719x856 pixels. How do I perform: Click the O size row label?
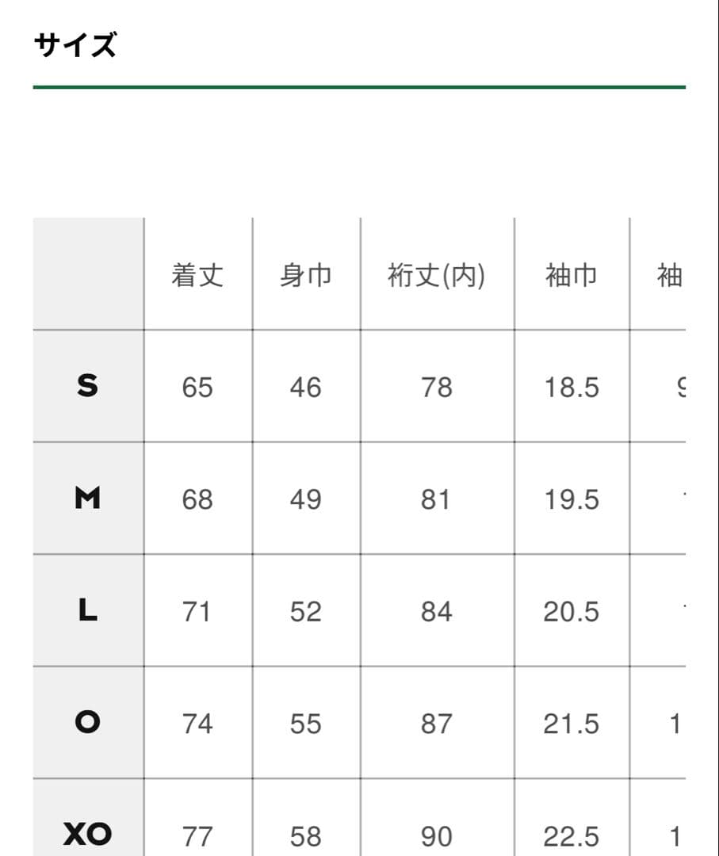pyautogui.click(x=88, y=723)
